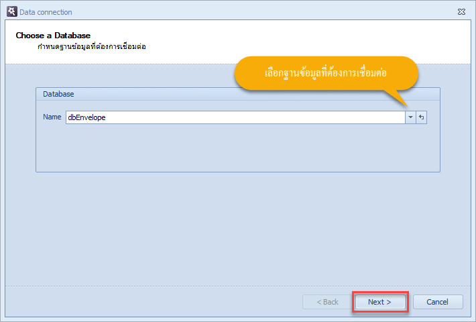Click the Data connection app icon in title bar
Image resolution: width=476 pixels, height=322 pixels.
tap(12, 12)
